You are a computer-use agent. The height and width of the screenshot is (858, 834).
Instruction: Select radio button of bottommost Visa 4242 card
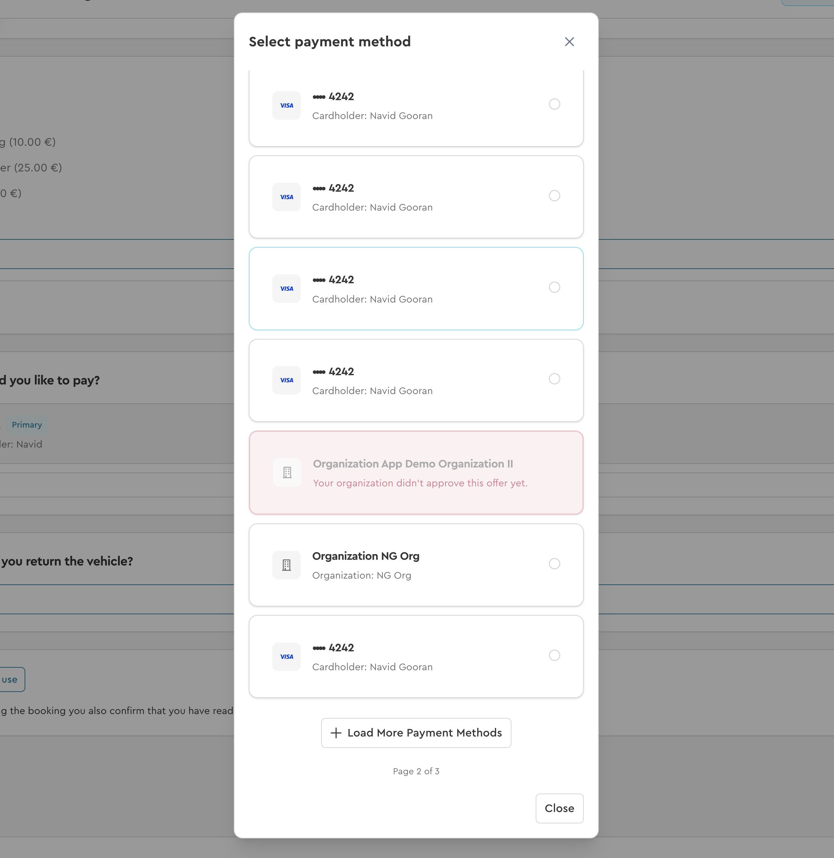coord(554,655)
